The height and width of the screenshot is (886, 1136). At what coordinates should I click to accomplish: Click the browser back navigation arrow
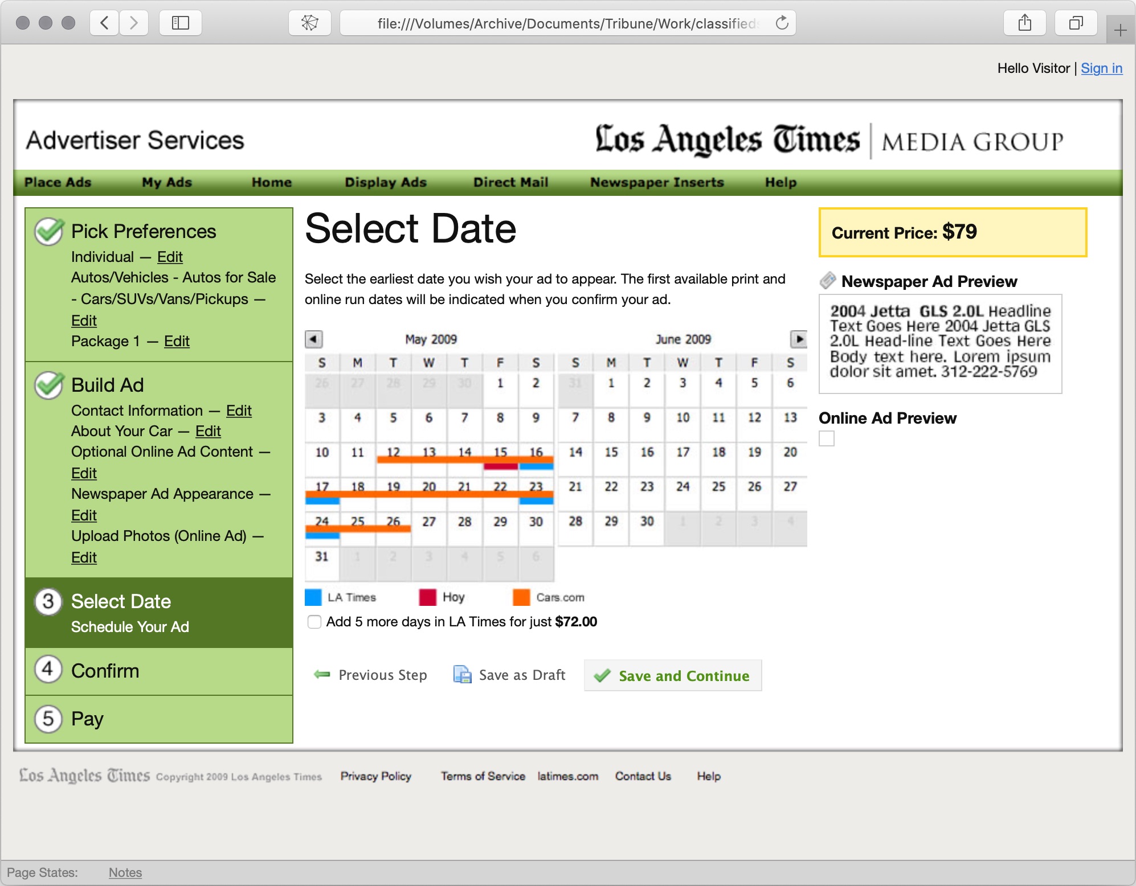coord(104,23)
